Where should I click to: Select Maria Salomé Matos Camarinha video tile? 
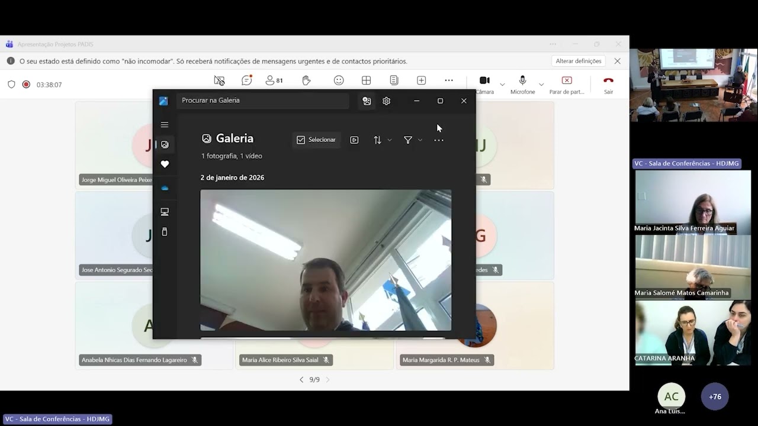click(x=693, y=266)
